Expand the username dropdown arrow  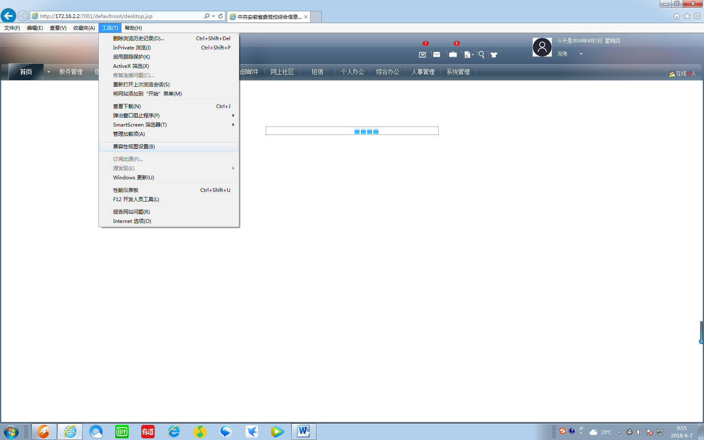click(581, 54)
